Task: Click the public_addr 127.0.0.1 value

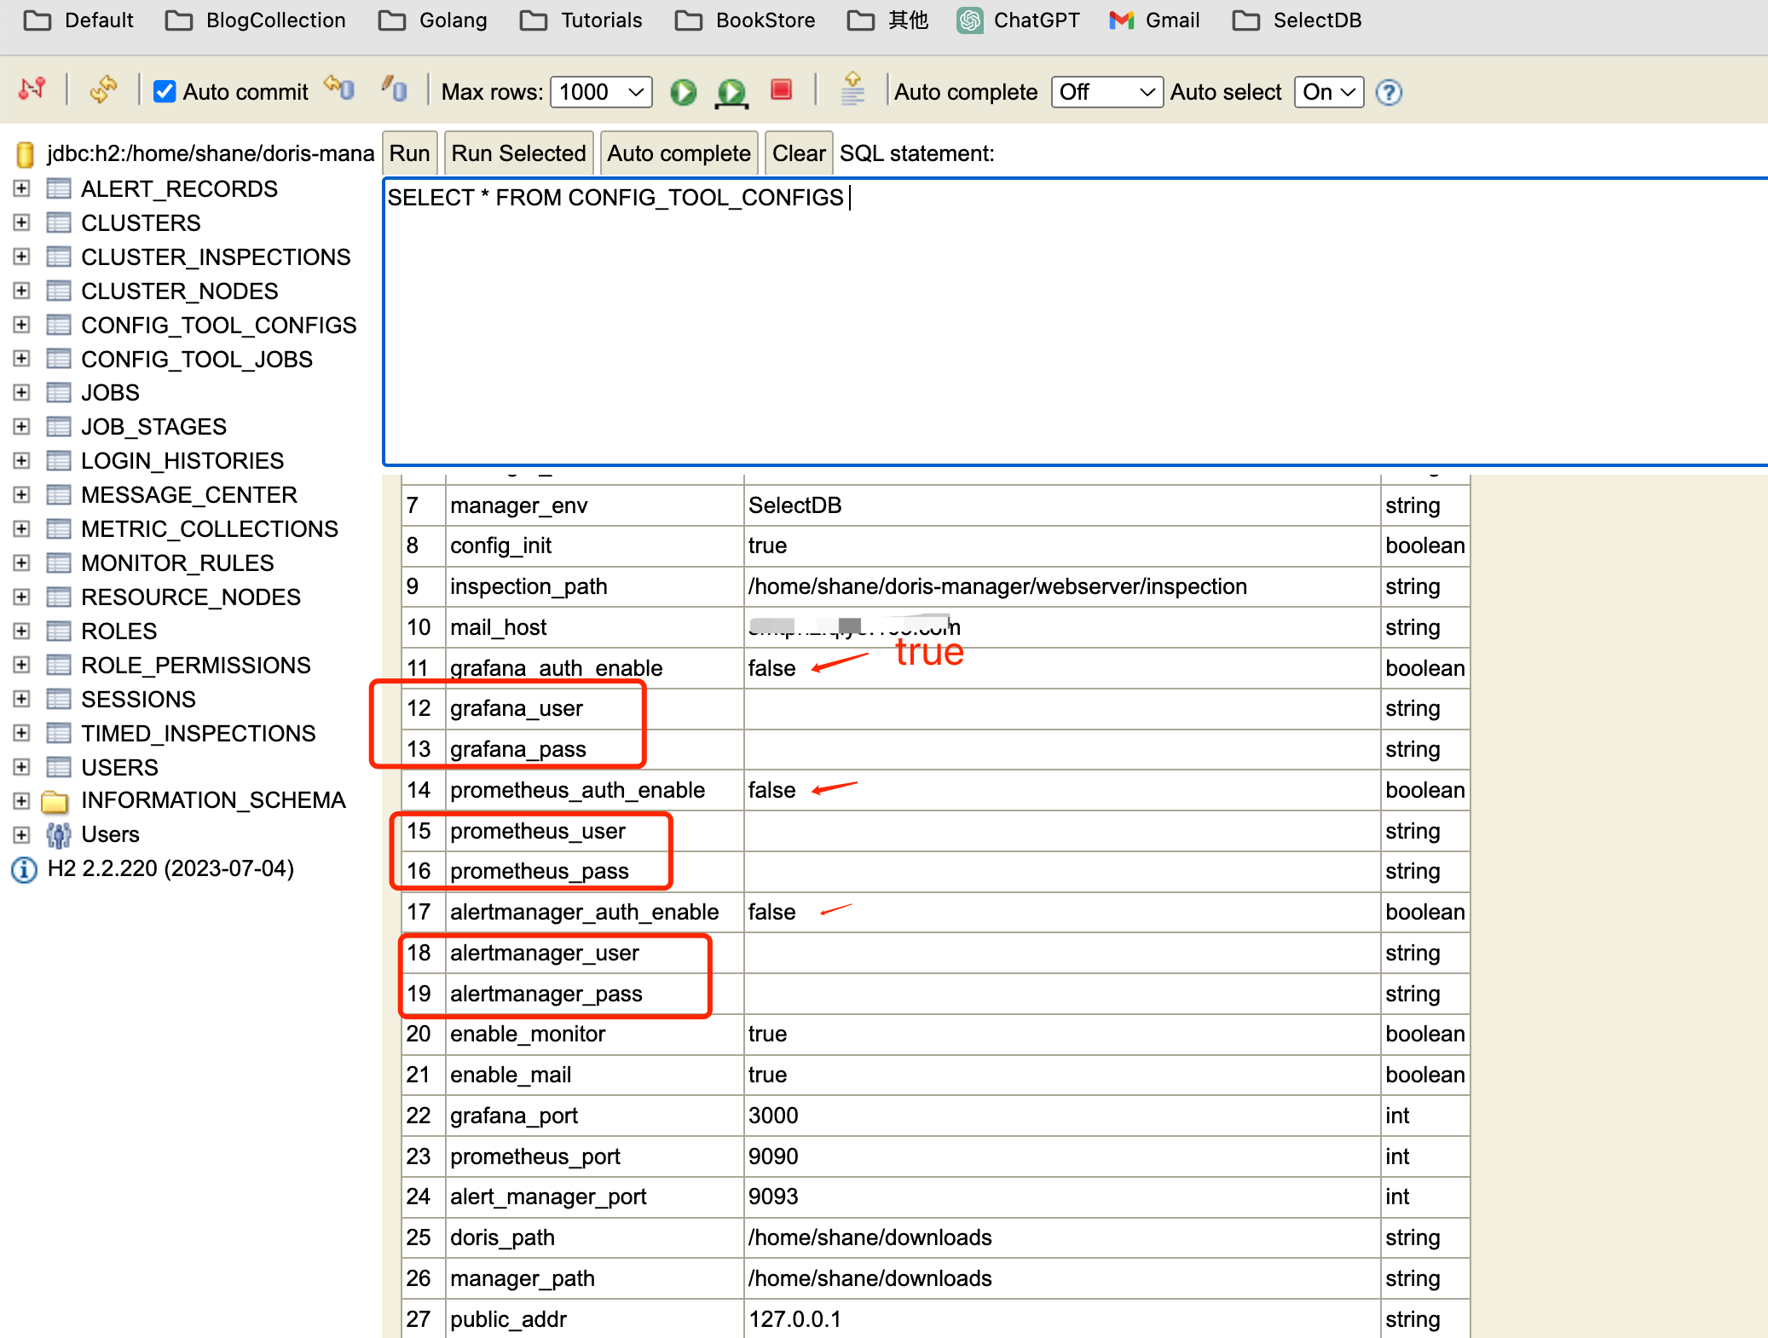Action: point(794,1319)
